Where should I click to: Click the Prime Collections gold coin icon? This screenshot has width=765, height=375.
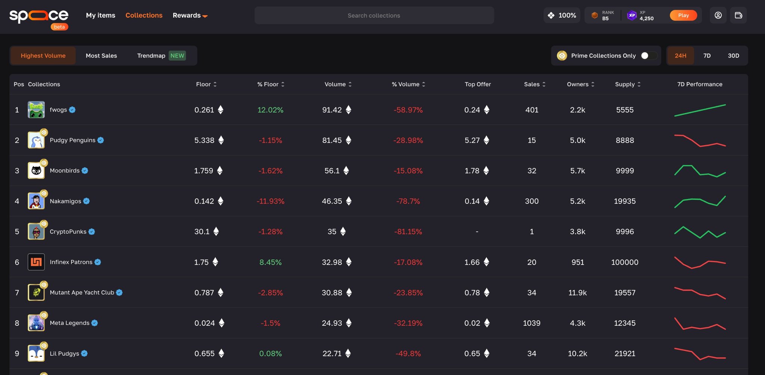562,56
